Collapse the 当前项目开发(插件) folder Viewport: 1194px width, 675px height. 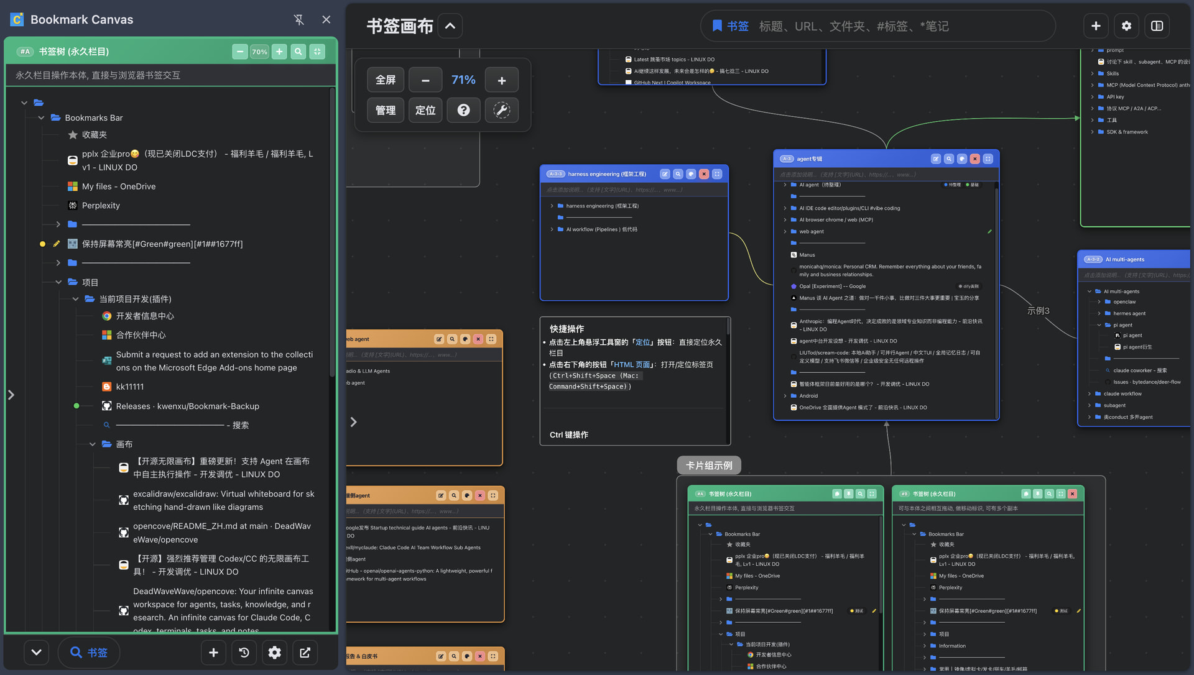click(x=75, y=299)
